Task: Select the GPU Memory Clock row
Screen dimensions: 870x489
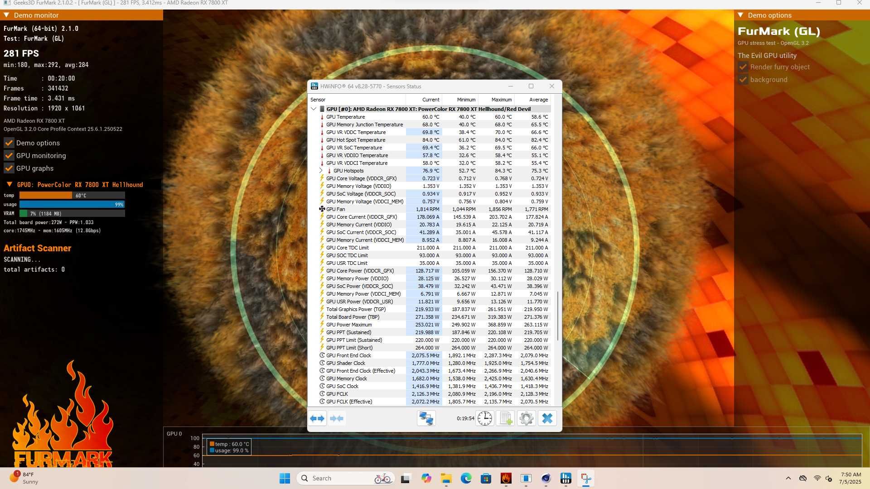Action: pos(430,379)
